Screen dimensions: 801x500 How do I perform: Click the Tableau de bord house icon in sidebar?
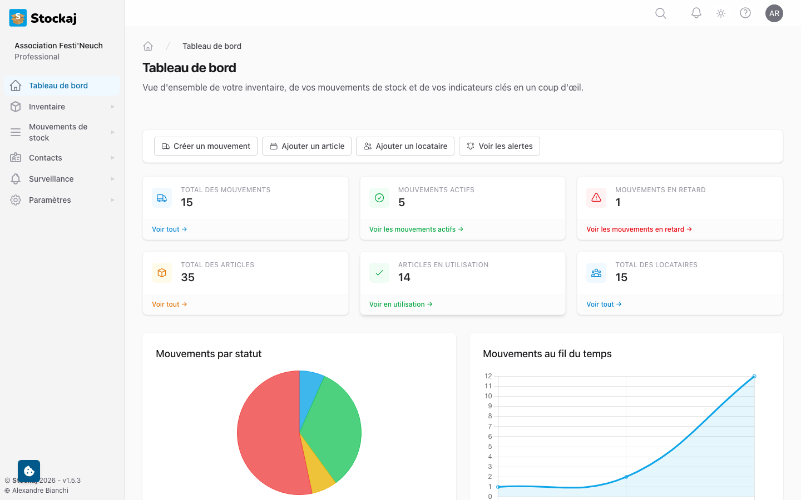pyautogui.click(x=16, y=86)
